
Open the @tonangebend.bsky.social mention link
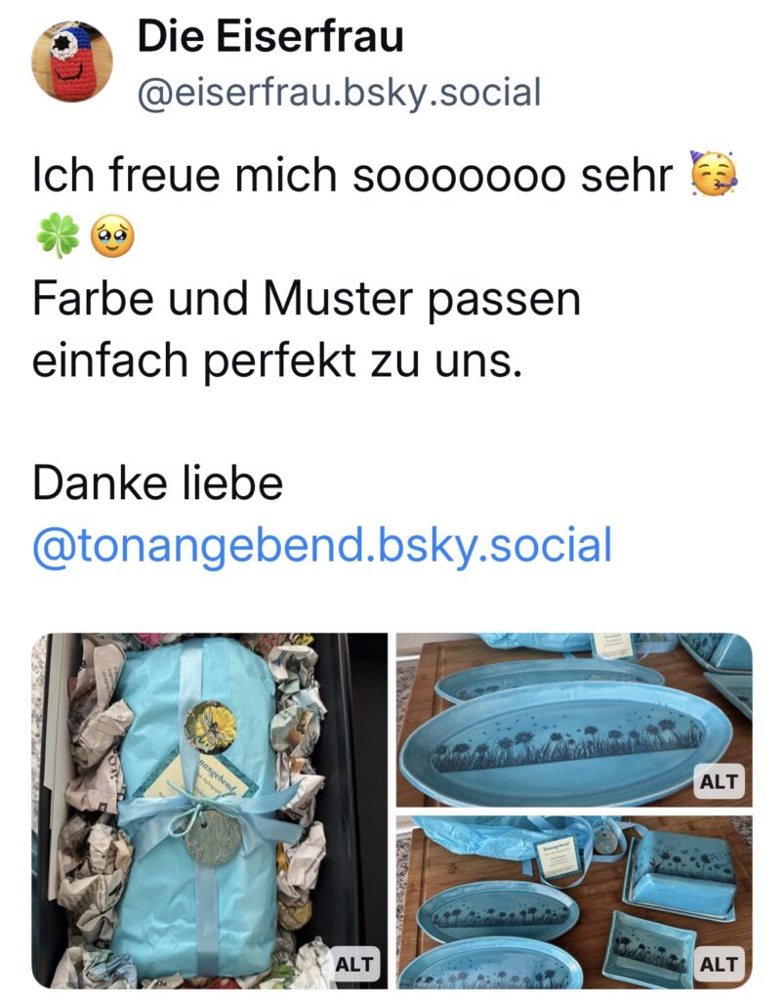pyautogui.click(x=322, y=546)
